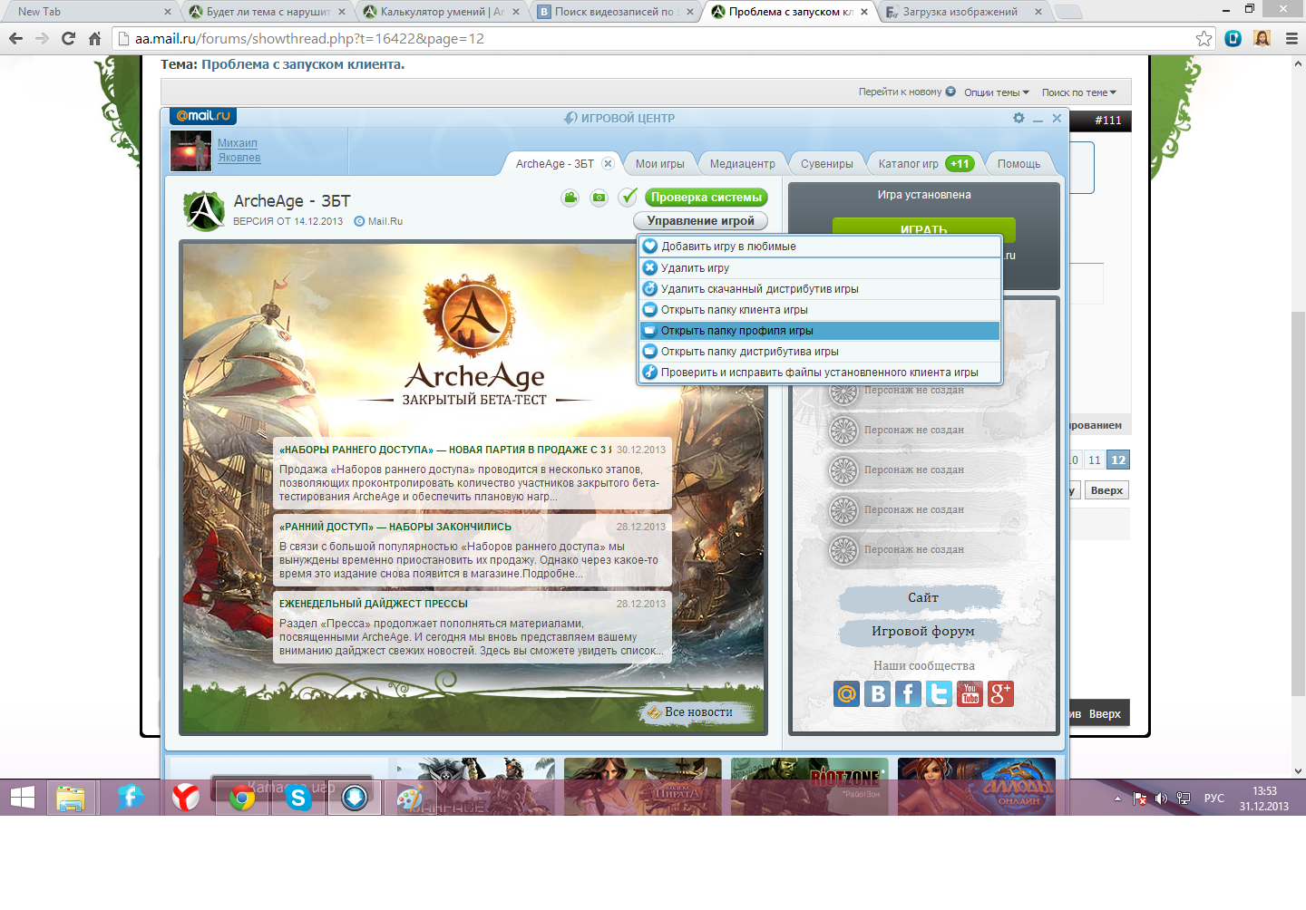Select Открыть папку дистрибутива игры
This screenshot has height=910, width=1306.
coord(820,352)
